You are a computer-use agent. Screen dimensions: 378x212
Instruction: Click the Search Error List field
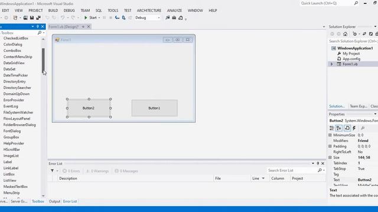pyautogui.click(x=292, y=170)
